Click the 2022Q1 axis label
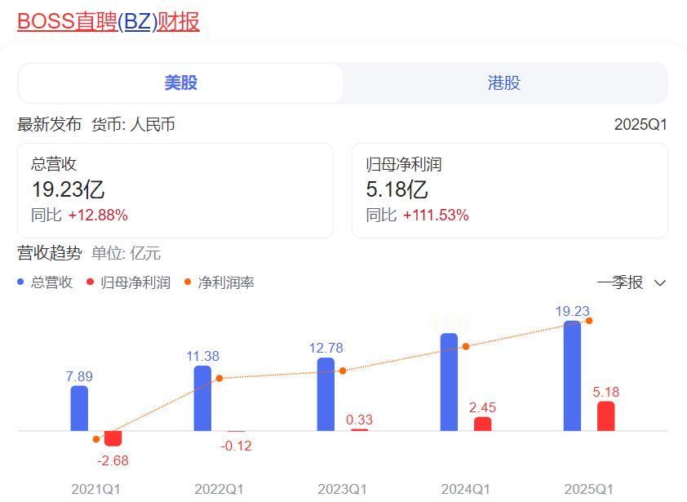 (x=219, y=489)
